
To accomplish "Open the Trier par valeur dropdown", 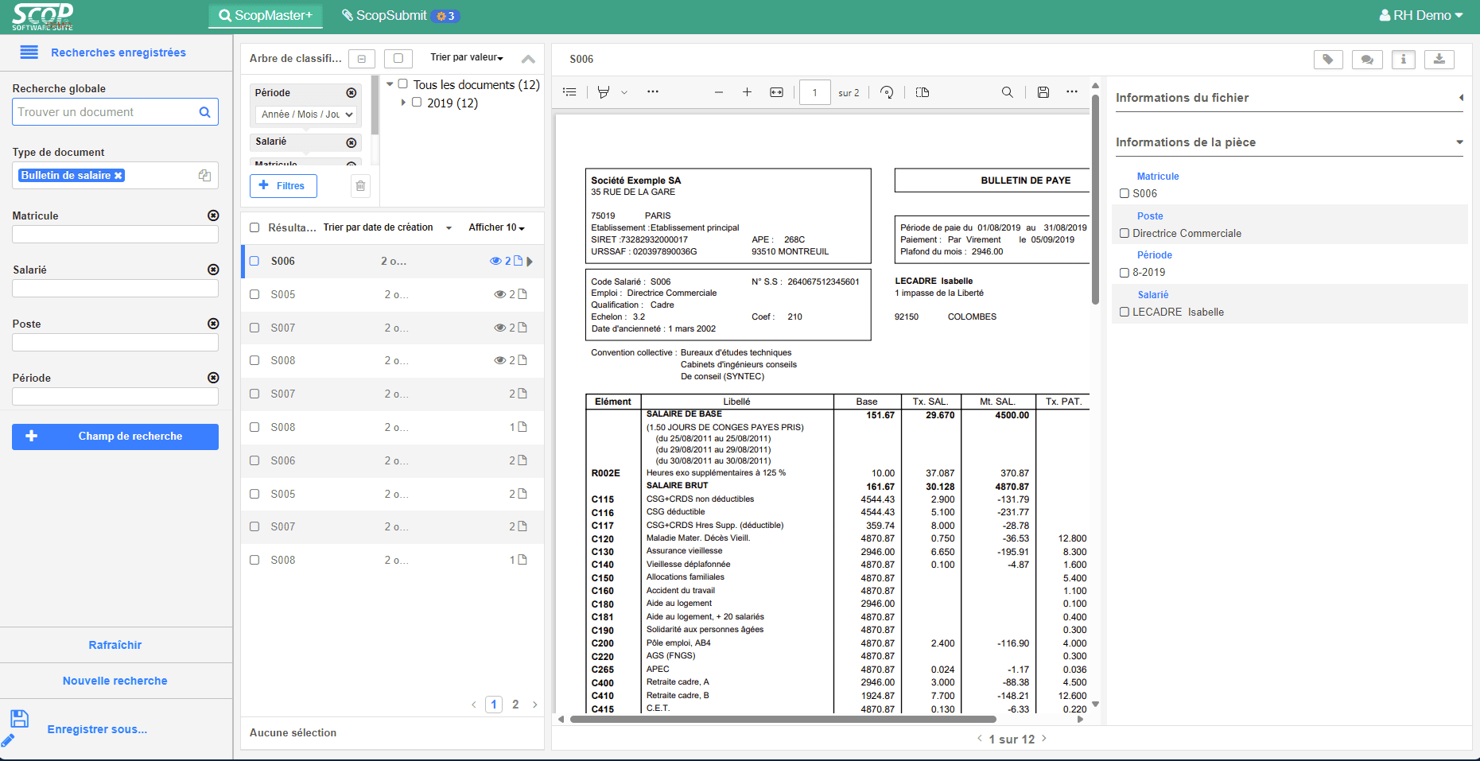I will coord(467,57).
